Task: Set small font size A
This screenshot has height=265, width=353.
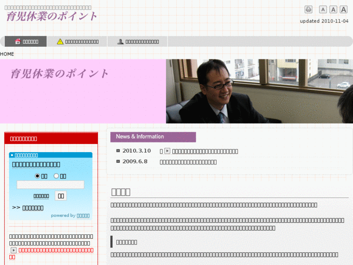Action: [323, 9]
